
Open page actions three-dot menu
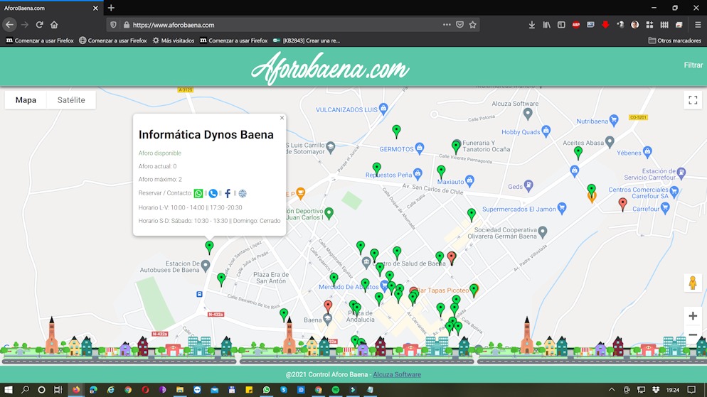pyautogui.click(x=447, y=25)
